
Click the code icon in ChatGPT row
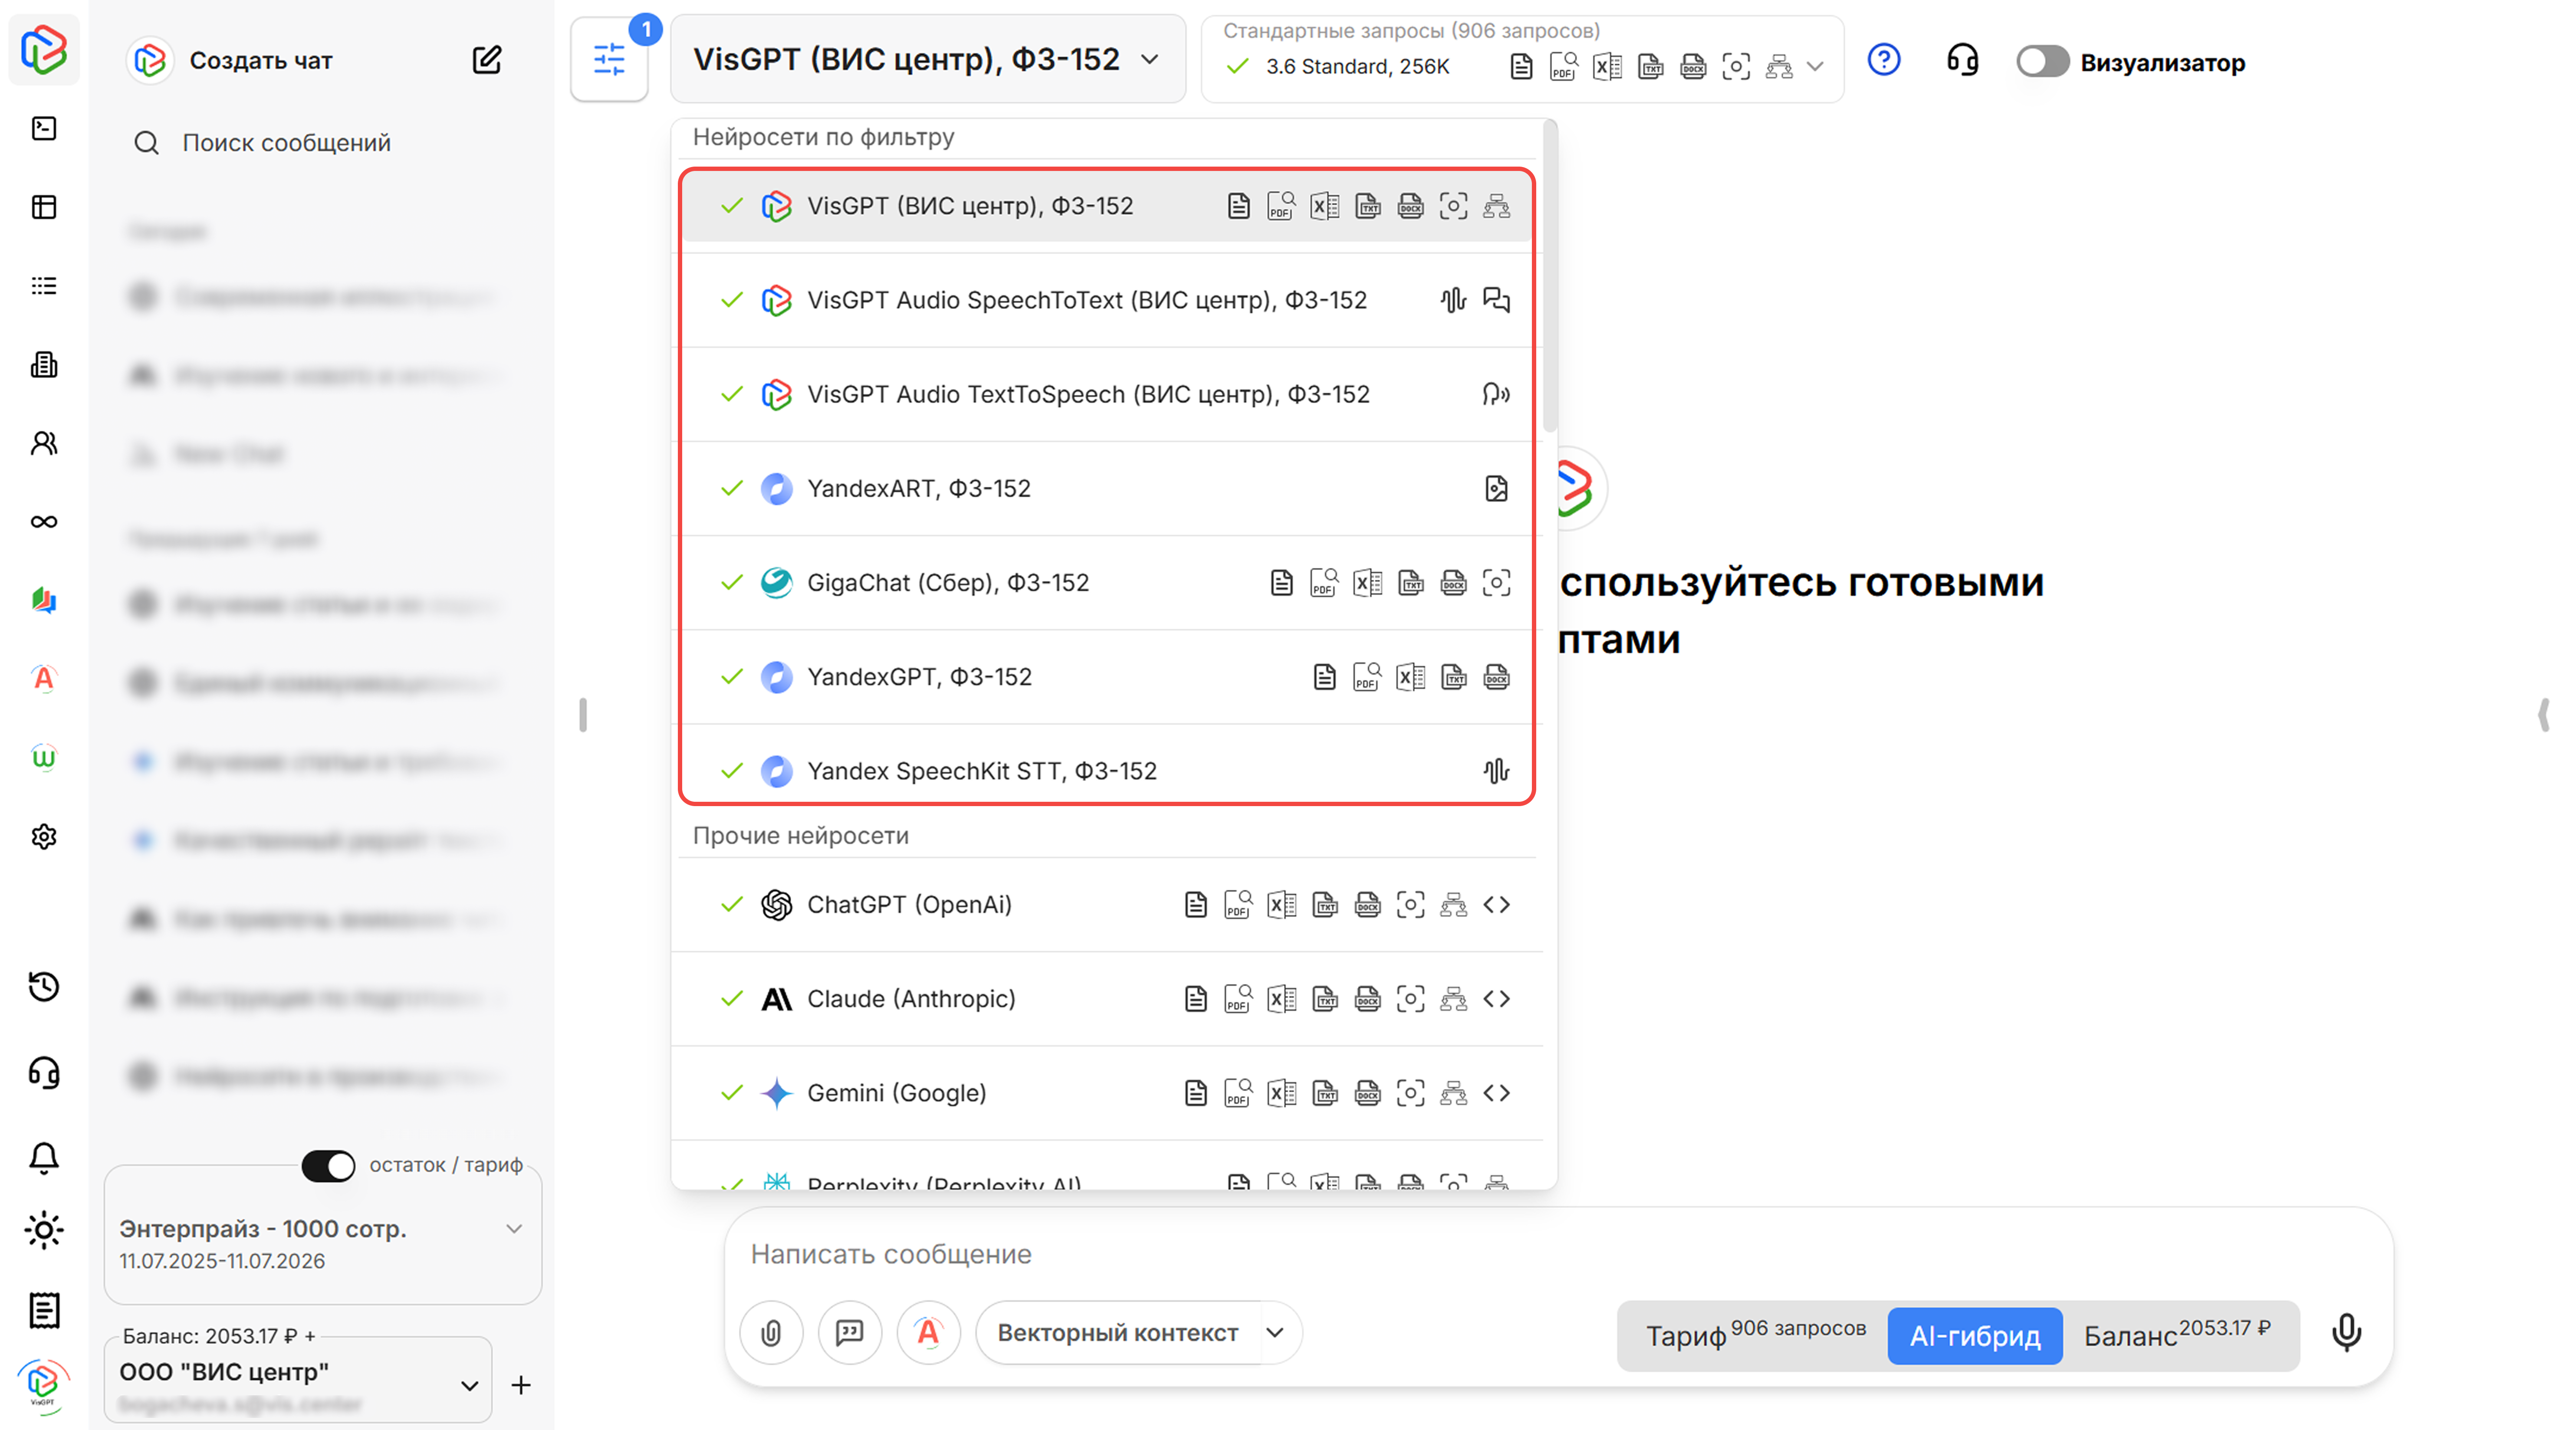(x=1497, y=905)
